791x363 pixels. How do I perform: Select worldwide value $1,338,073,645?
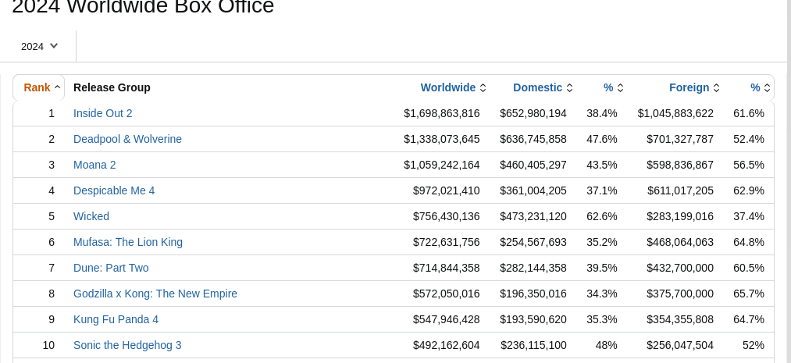pyautogui.click(x=442, y=139)
